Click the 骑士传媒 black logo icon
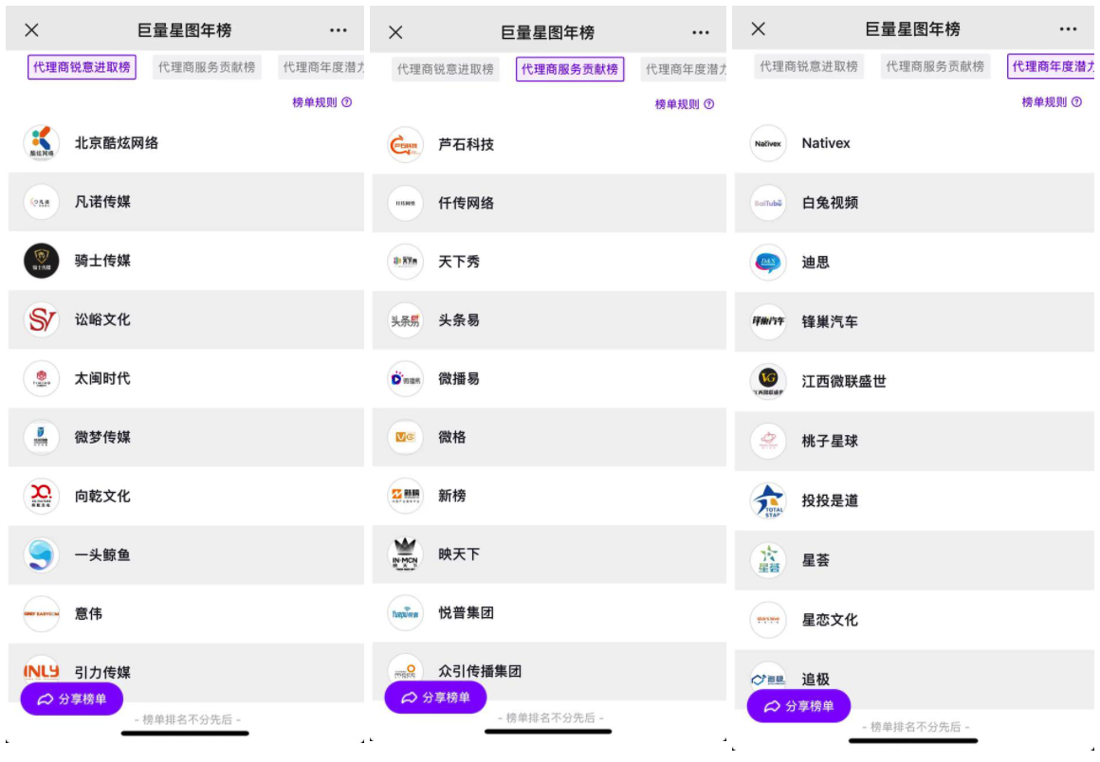Screen dimensions: 1100x762 click(42, 261)
